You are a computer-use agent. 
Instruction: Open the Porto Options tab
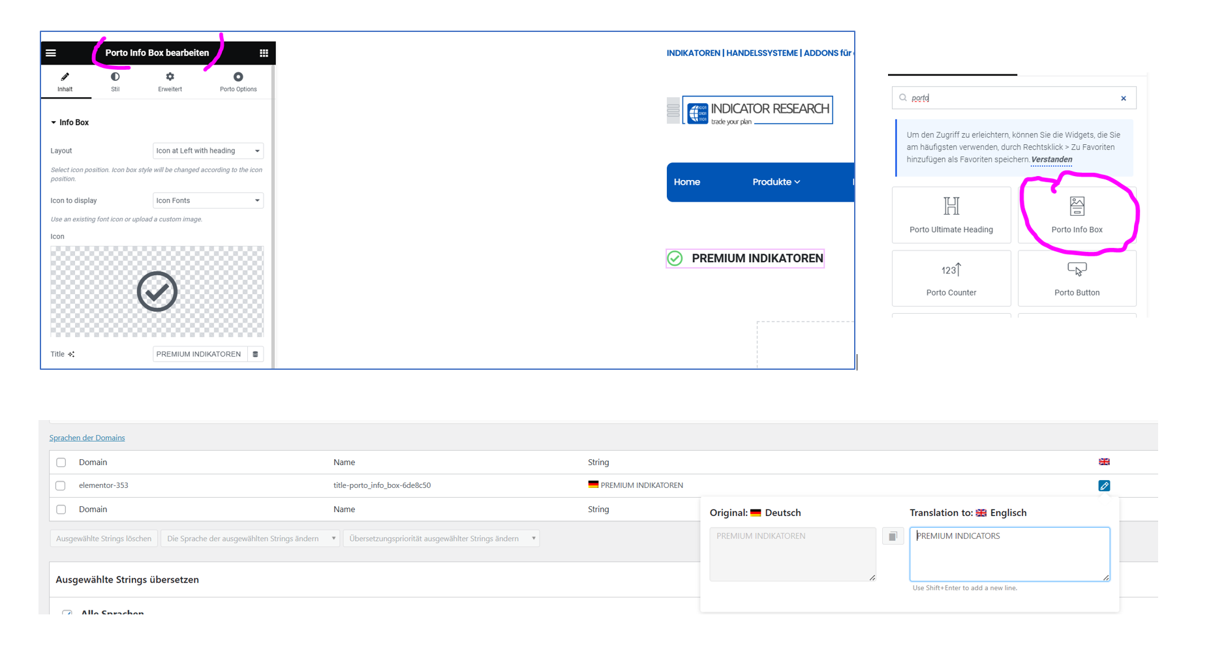pyautogui.click(x=238, y=82)
